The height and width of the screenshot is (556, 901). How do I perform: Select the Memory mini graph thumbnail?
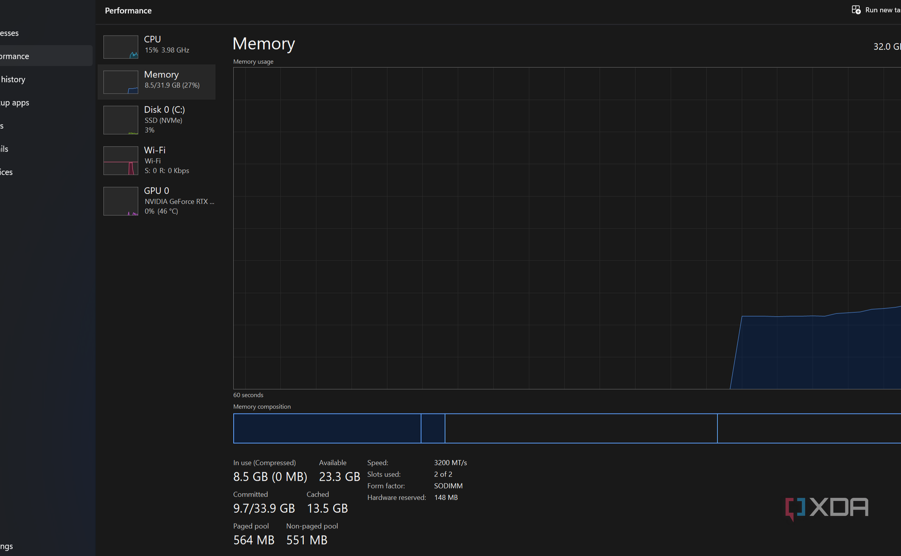(x=120, y=82)
